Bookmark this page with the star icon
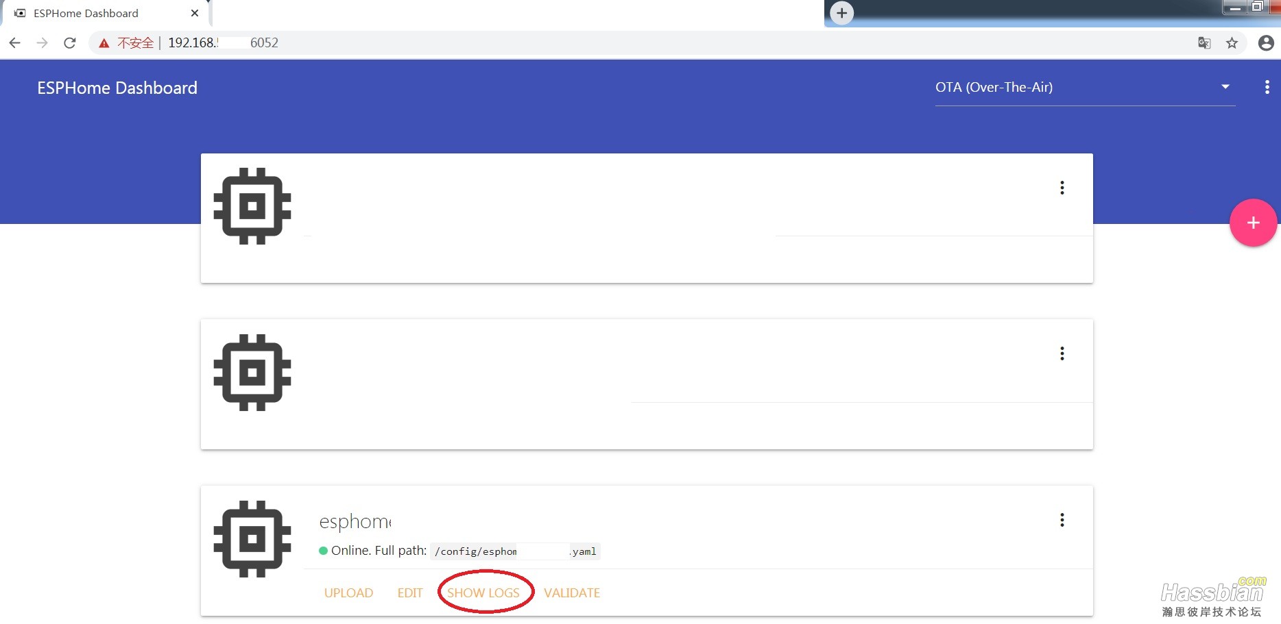The image size is (1281, 624). pos(1232,42)
